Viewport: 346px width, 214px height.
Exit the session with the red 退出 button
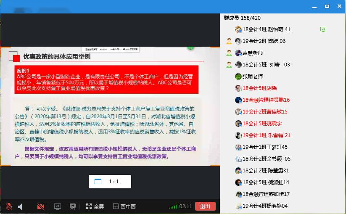(x=205, y=206)
